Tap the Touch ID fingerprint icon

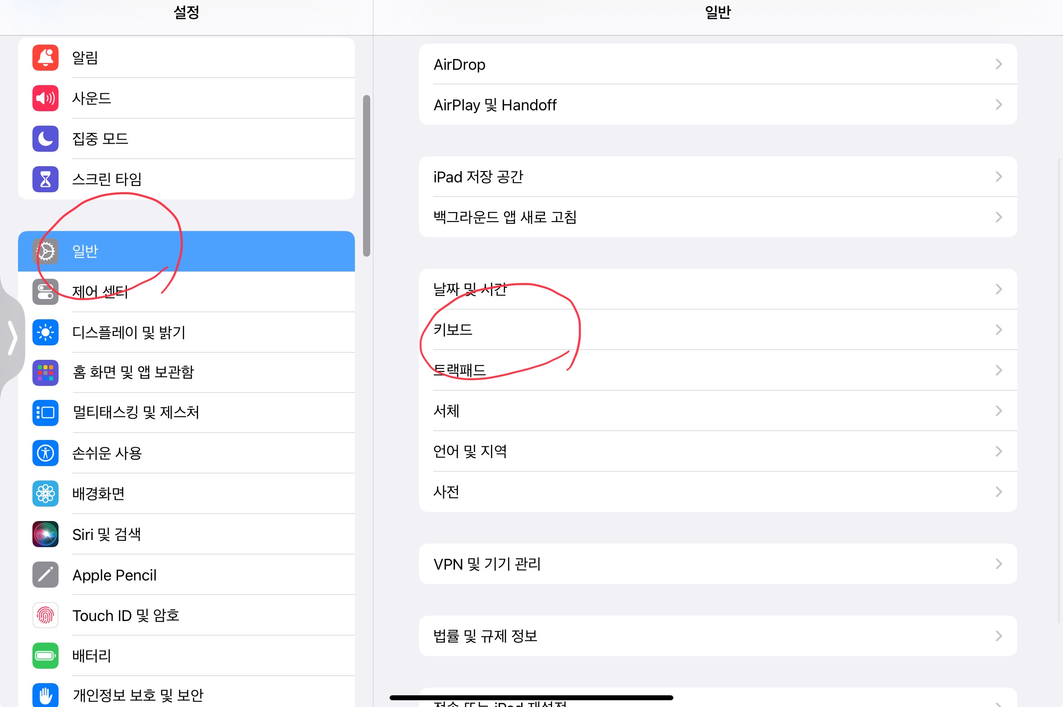click(45, 616)
